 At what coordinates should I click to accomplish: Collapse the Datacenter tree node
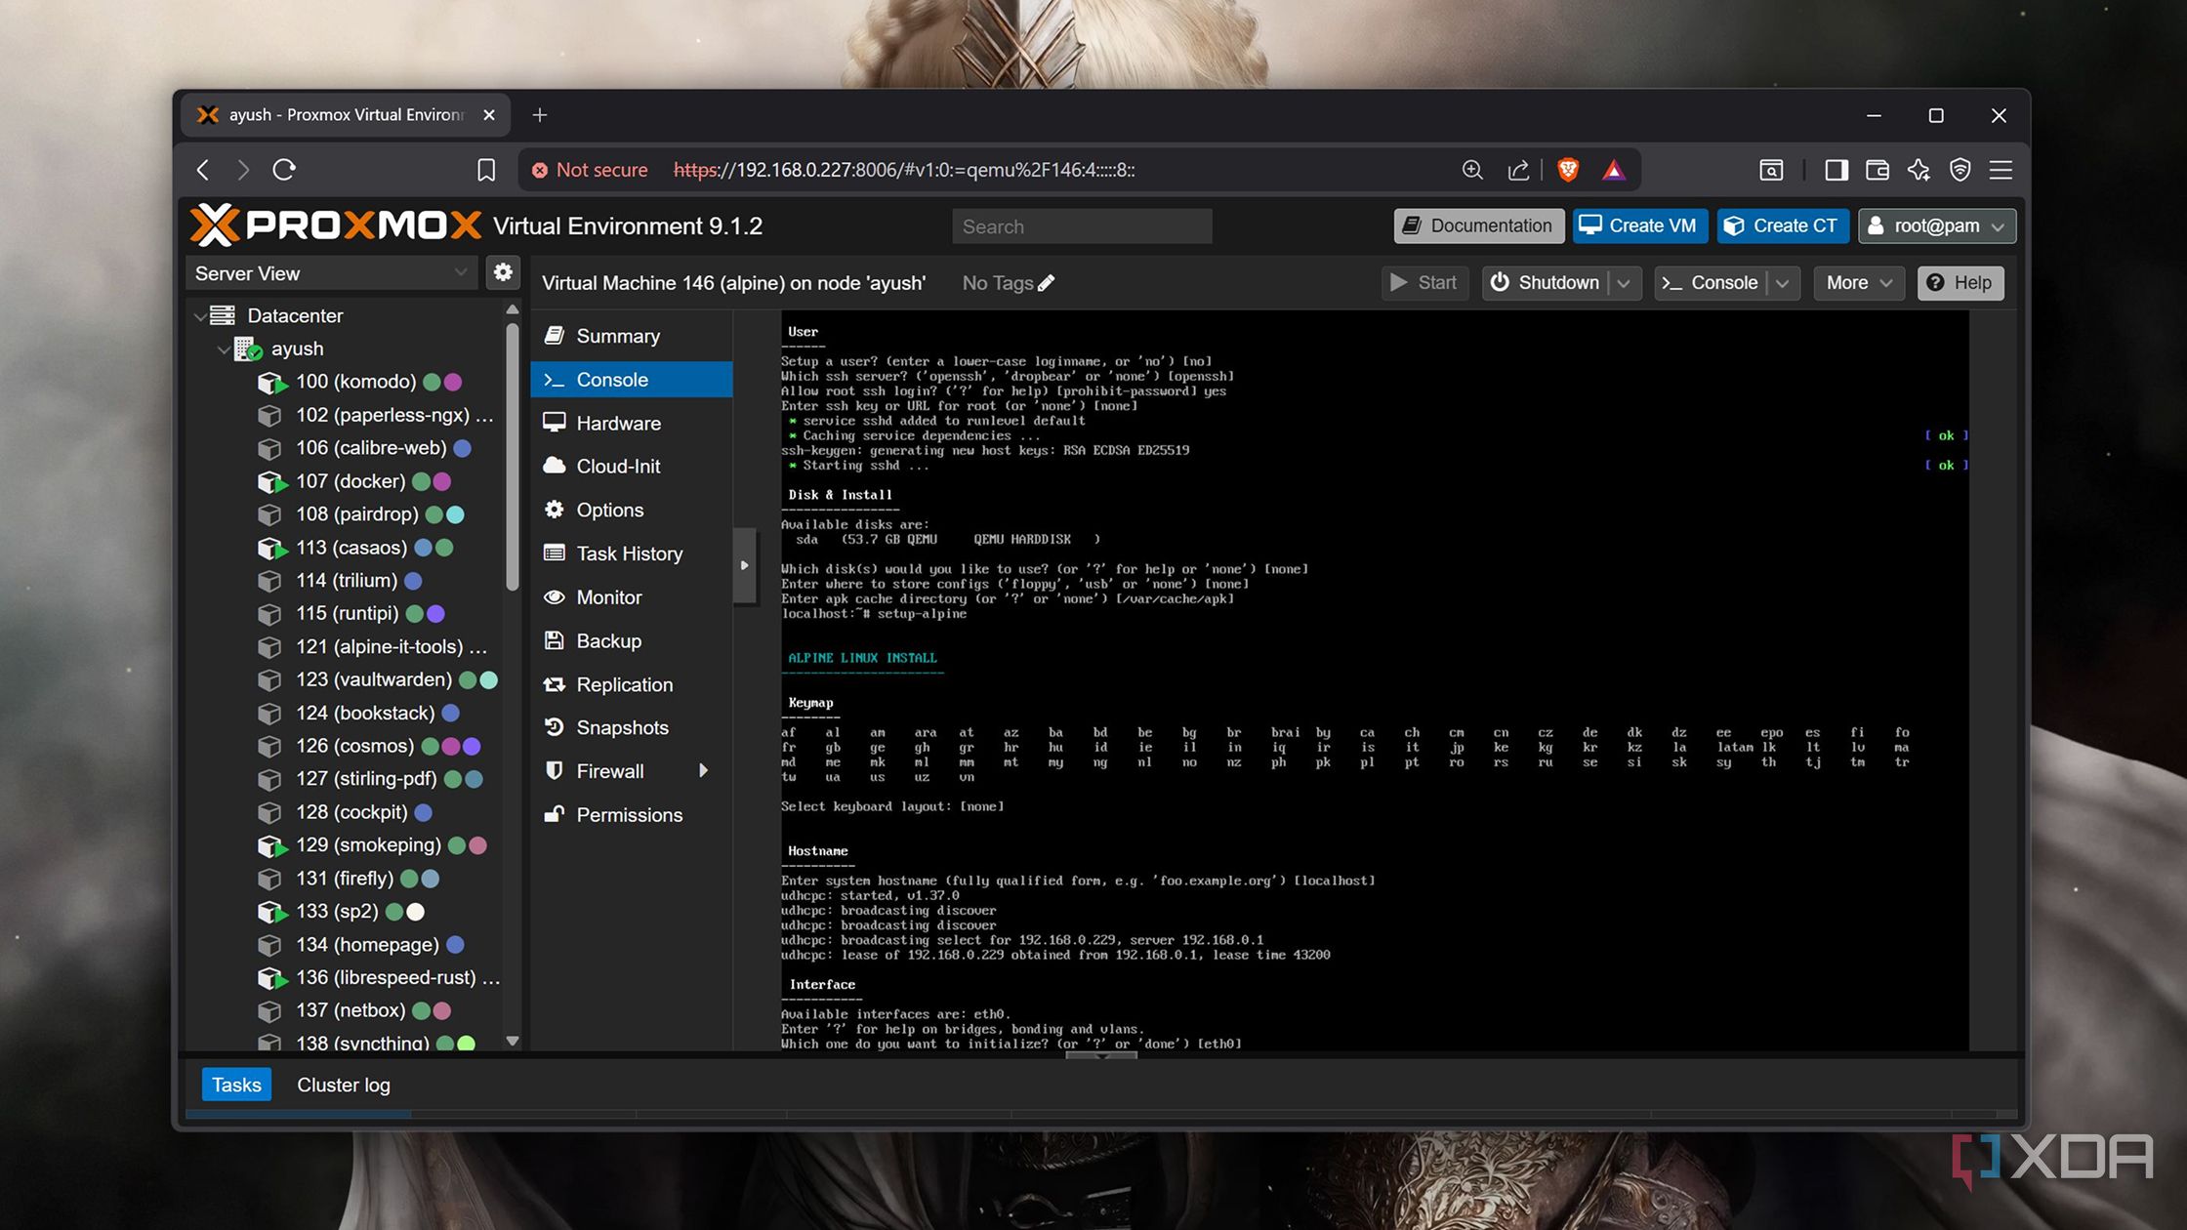200,316
